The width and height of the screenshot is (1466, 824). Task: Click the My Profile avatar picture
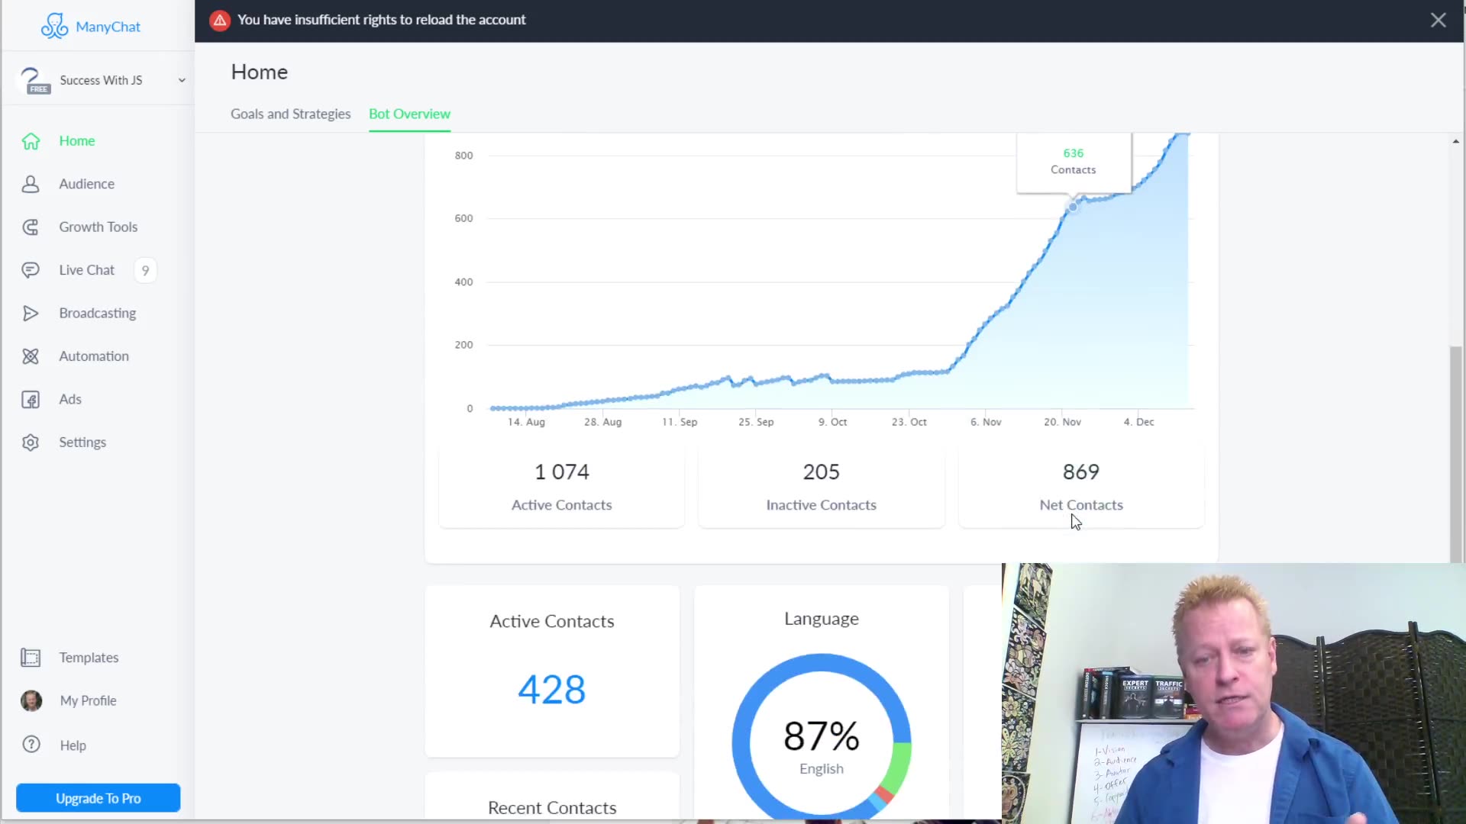click(x=31, y=700)
